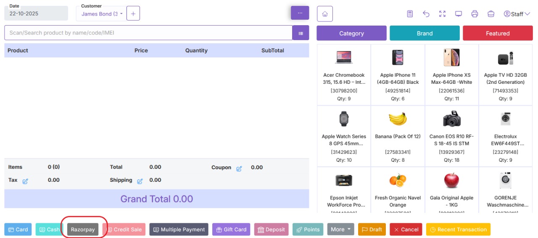Toggle fullscreen mode icon
The width and height of the screenshot is (538, 238).
pyautogui.click(x=442, y=14)
